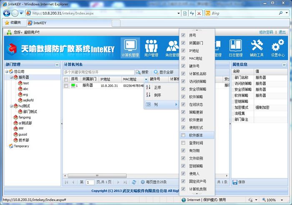Uncheck the 序号 column checkbox
Screen dimensions: 292x205
click(183, 35)
